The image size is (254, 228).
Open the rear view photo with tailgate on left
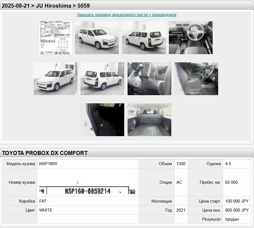(x=102, y=79)
